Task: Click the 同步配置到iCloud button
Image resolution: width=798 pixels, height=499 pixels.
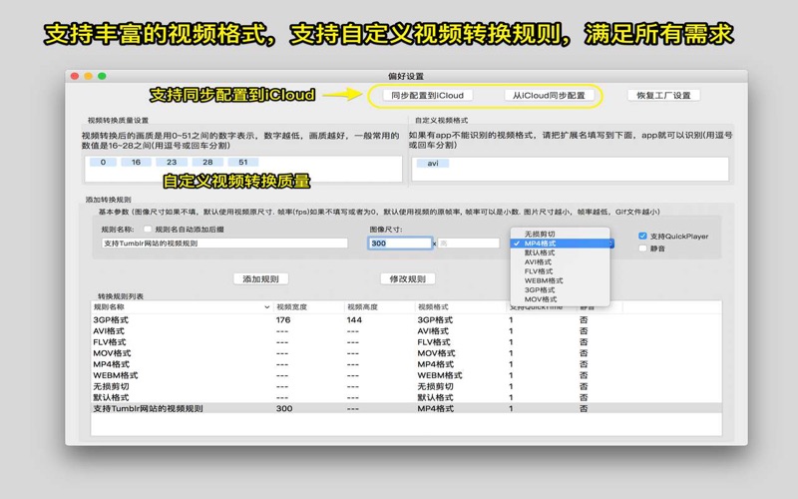Action: (x=426, y=96)
